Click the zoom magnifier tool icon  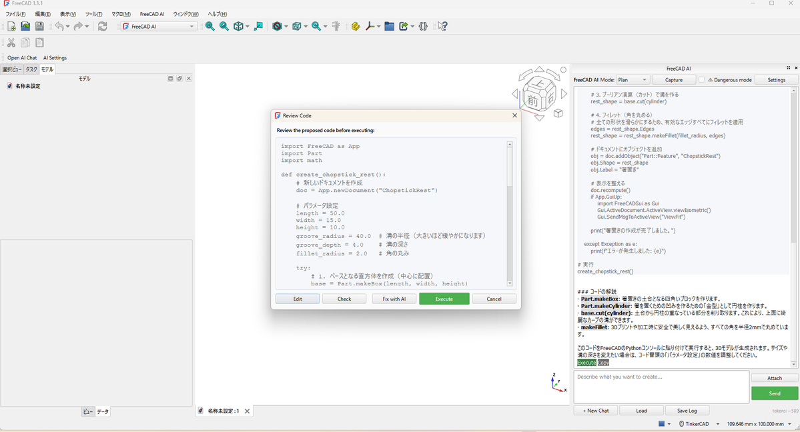(x=316, y=27)
